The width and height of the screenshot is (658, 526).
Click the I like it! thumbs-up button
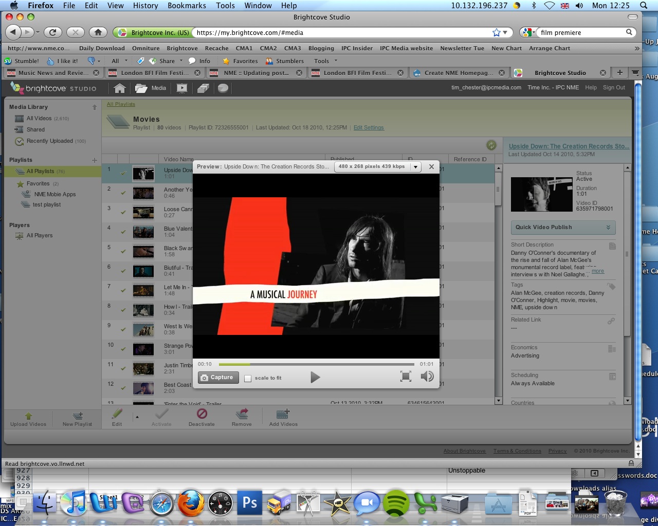(62, 61)
